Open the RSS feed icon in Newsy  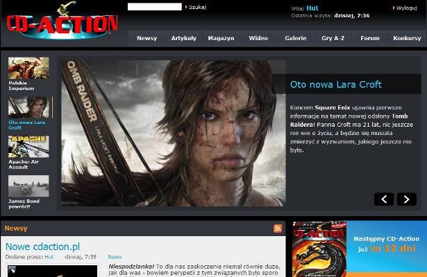(x=278, y=228)
